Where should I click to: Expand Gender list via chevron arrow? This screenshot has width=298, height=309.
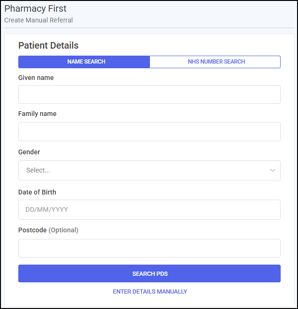pyautogui.click(x=273, y=170)
